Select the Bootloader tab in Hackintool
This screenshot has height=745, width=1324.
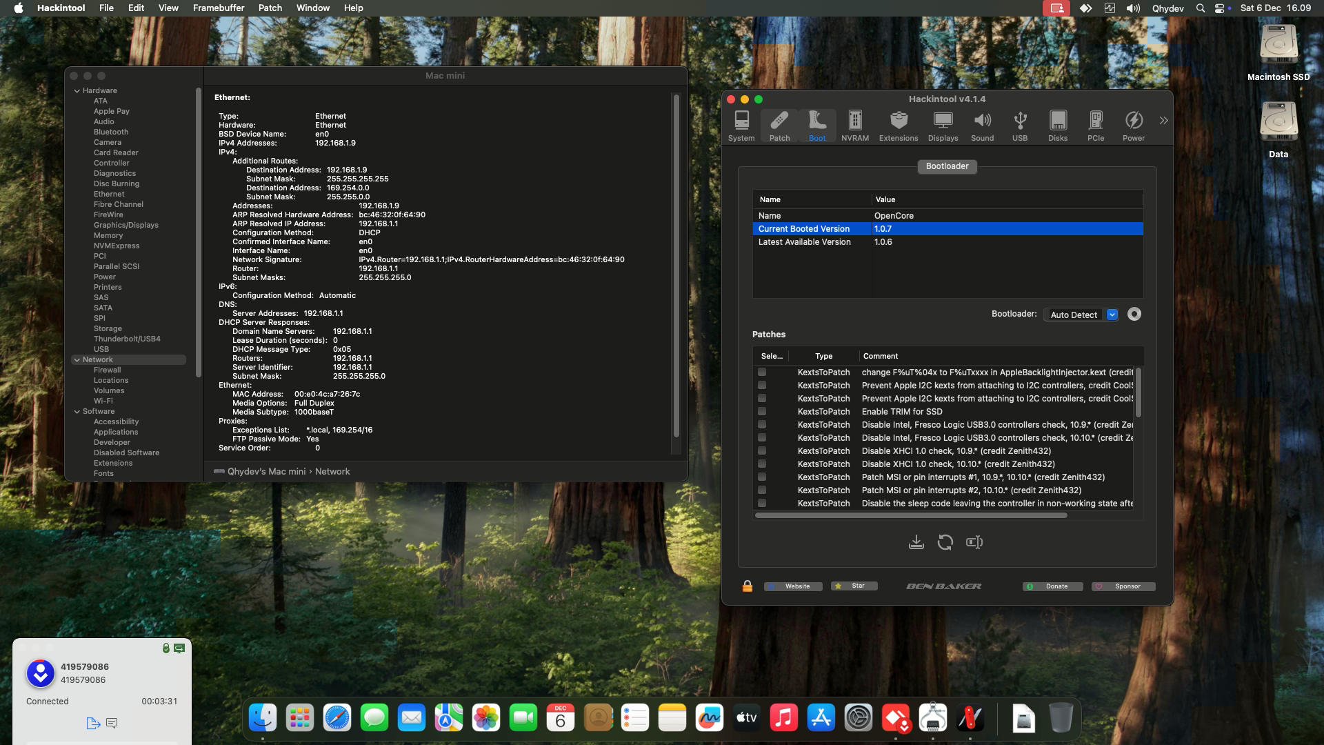click(947, 166)
